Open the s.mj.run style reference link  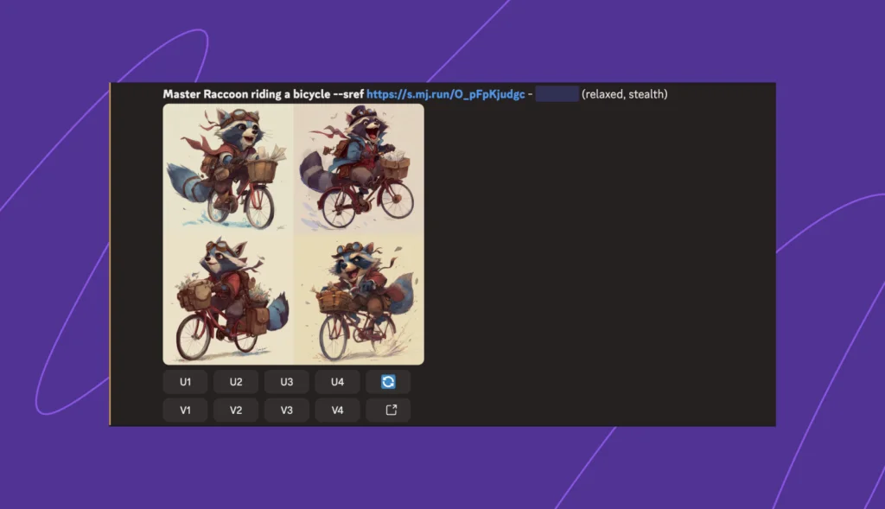tap(445, 94)
